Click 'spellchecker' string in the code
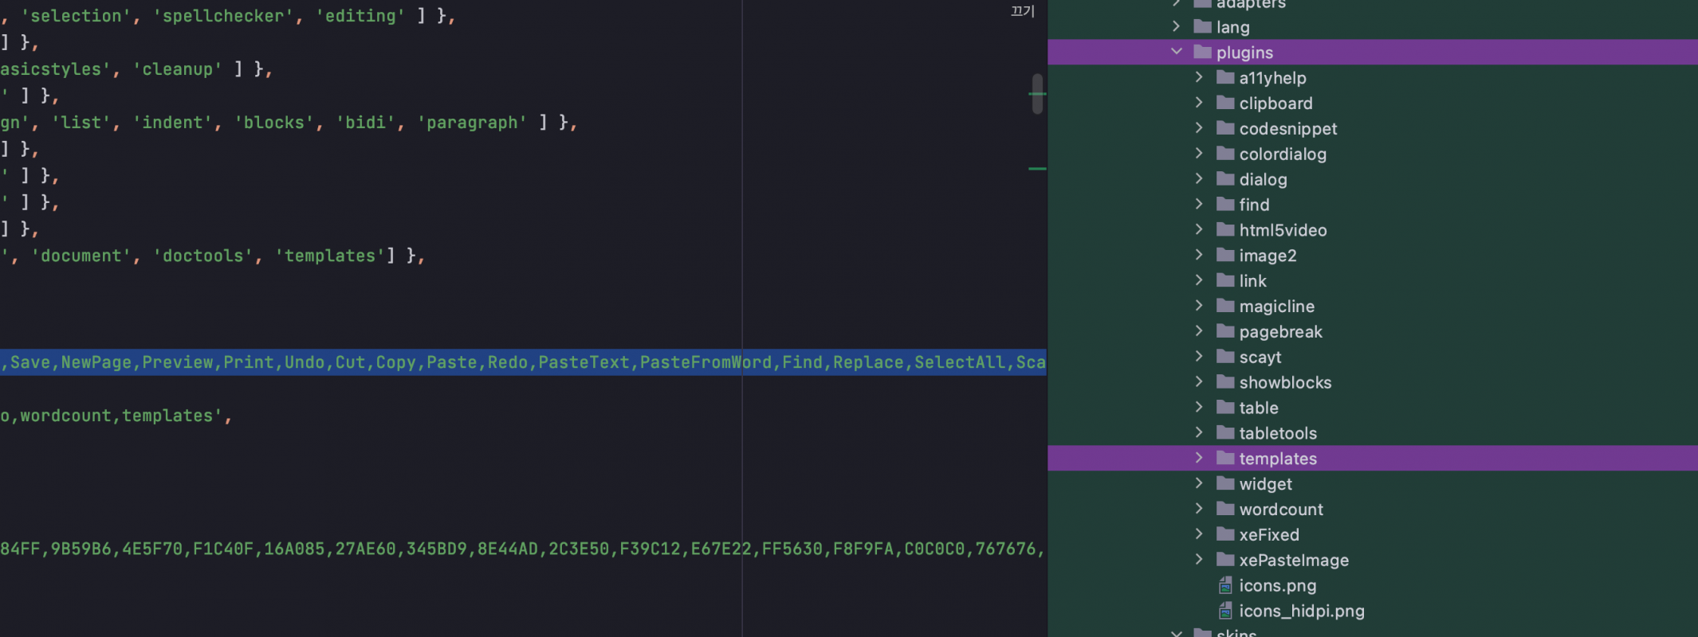The height and width of the screenshot is (637, 1698). click(223, 16)
